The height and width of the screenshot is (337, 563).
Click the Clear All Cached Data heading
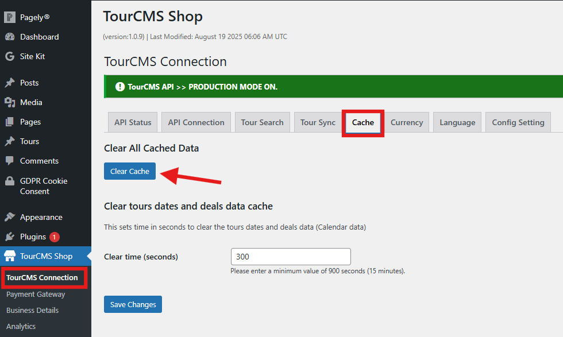pos(152,148)
